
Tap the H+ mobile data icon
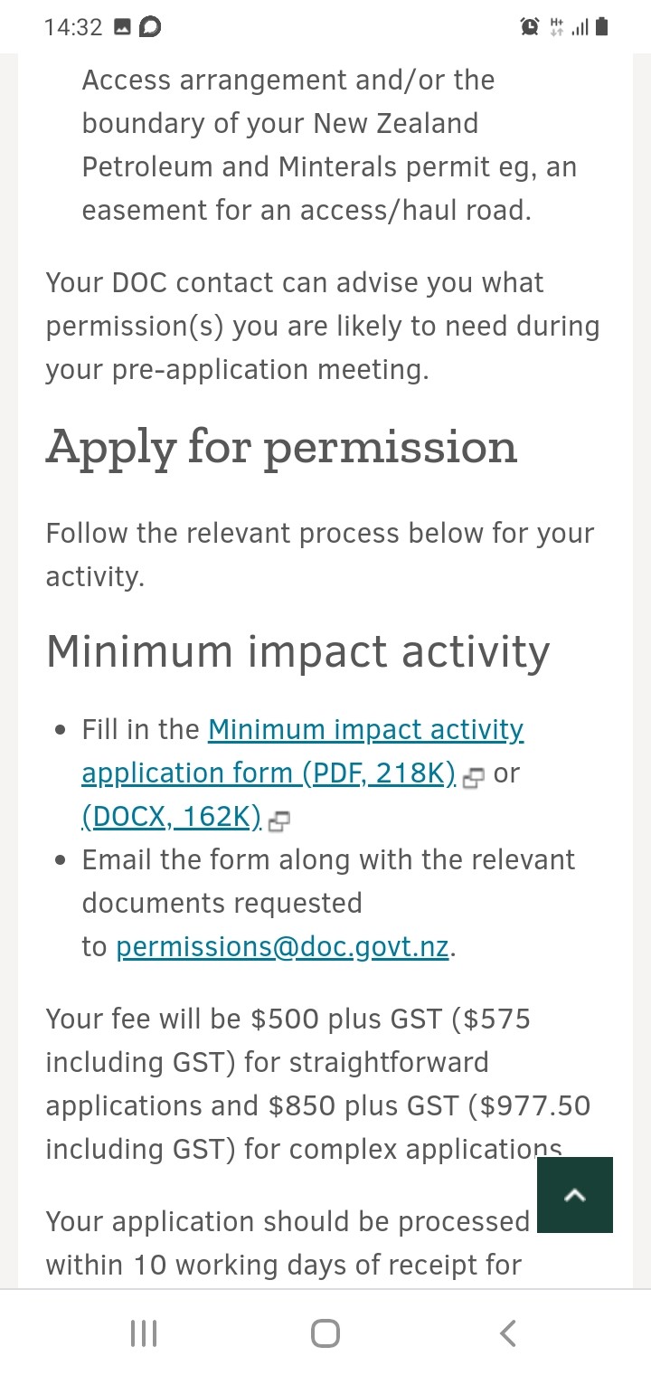(x=556, y=28)
